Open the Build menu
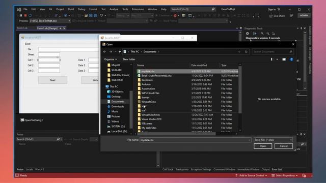The image size is (326, 183). (71, 9)
